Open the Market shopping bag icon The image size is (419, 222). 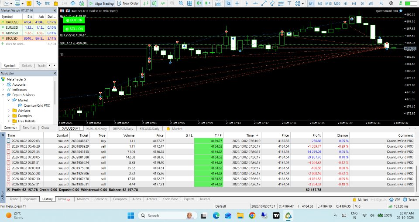point(56,3)
